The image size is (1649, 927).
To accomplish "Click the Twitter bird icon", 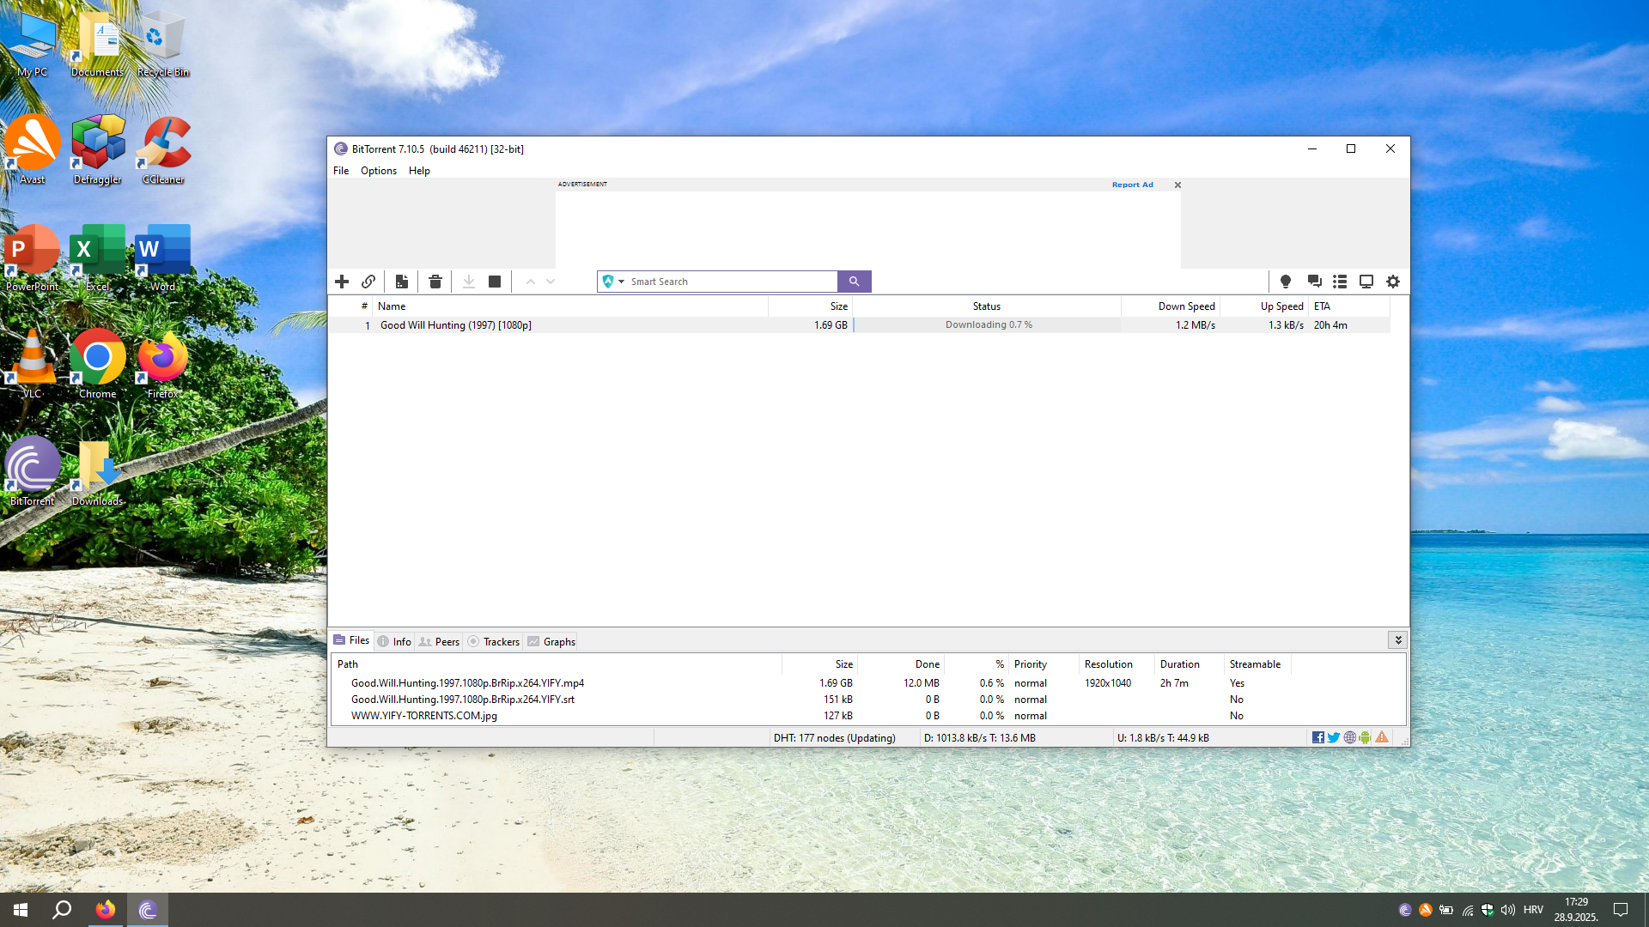I will [1334, 737].
